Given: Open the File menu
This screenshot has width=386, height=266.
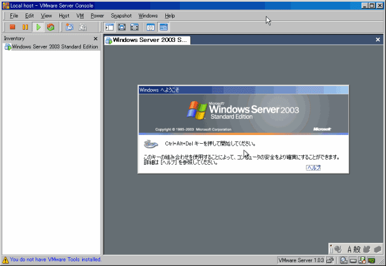Looking at the screenshot, I should [x=14, y=16].
